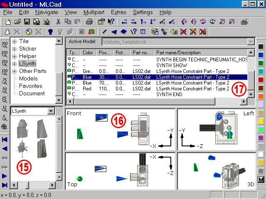Image resolution: width=266 pixels, height=199 pixels.
Task: Click the zoom-to-fit magnifier icon
Action: [x=4, y=127]
